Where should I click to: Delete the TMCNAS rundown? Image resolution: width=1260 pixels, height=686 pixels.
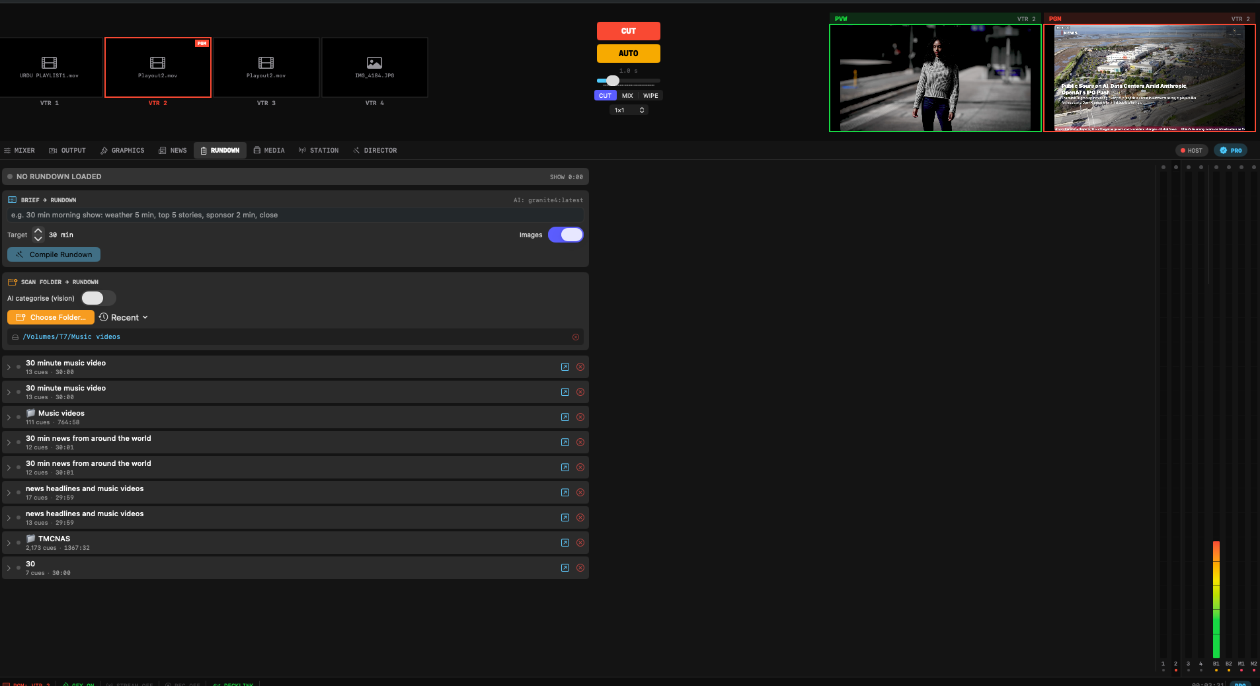580,543
